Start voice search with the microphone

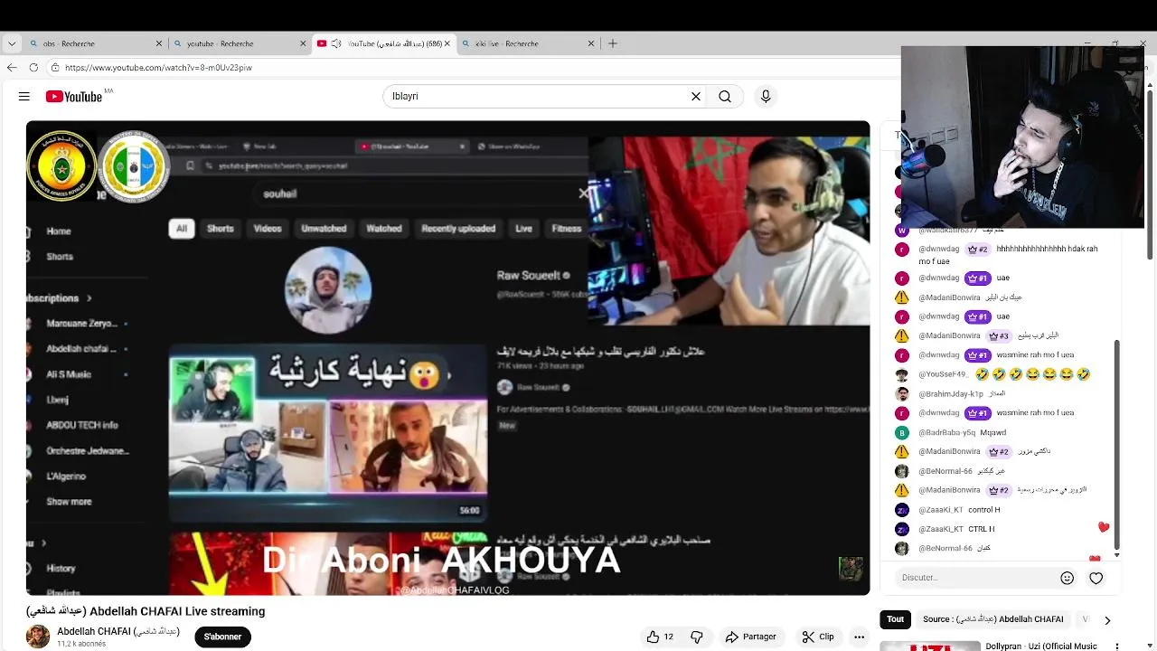coord(766,97)
